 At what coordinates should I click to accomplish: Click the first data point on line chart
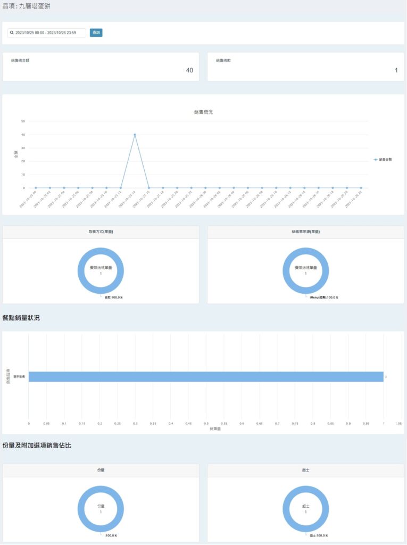[x=36, y=188]
